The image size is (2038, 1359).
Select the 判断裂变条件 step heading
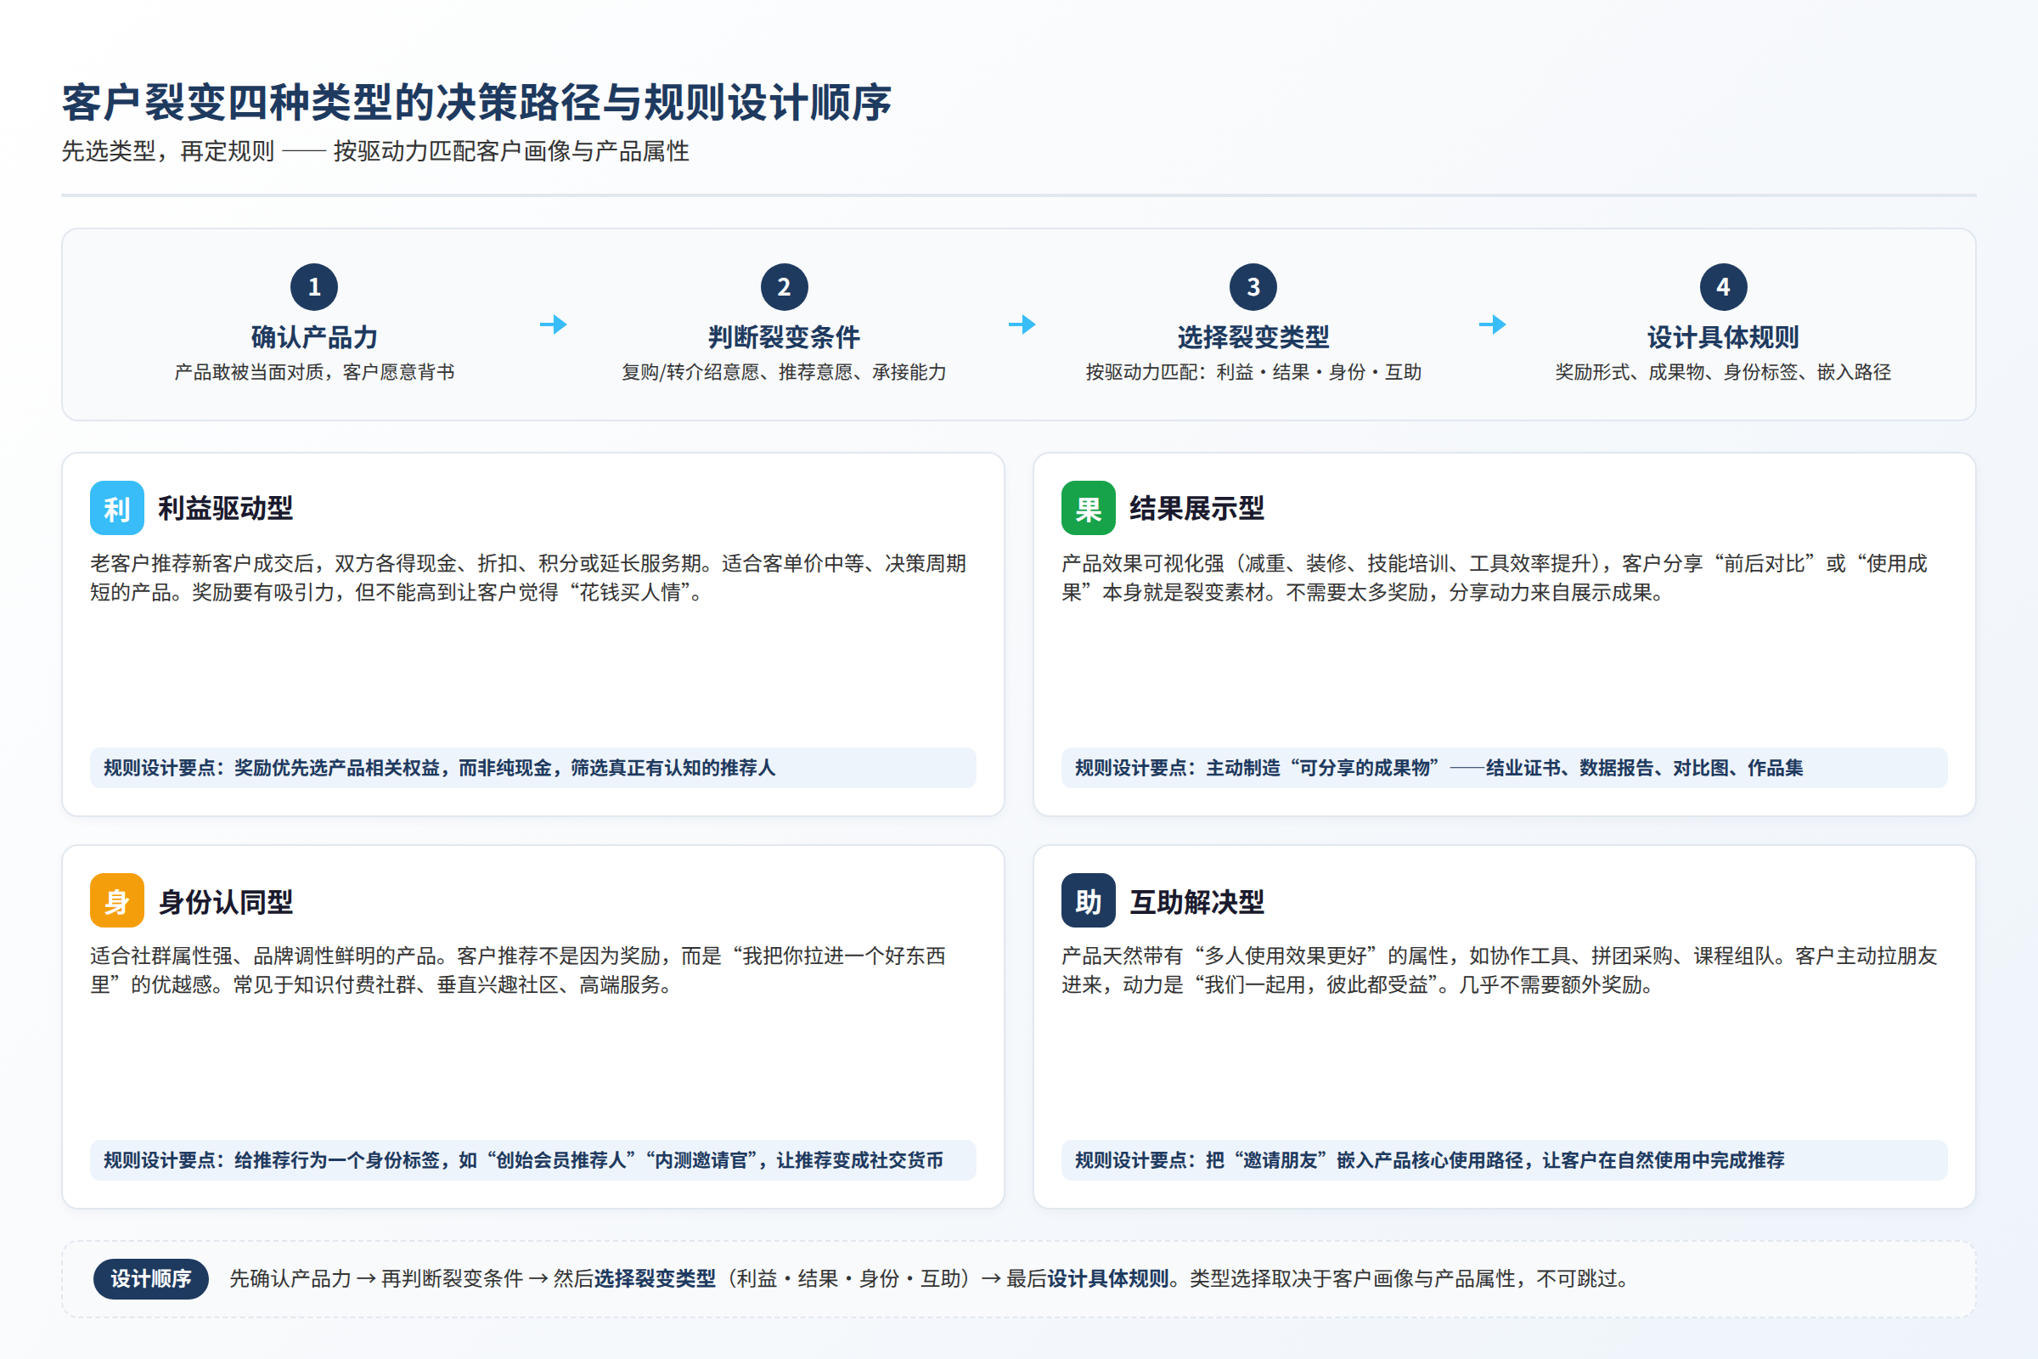784,337
